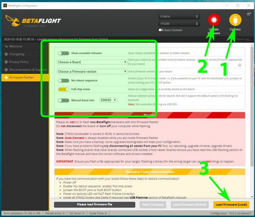This screenshot has height=217, width=255.
Task: Click the Connect USB icon
Action: (x=235, y=20)
